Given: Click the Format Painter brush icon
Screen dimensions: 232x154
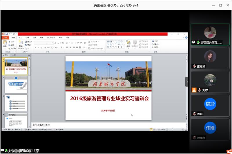Looking at the screenshot, I should pos(10,48).
